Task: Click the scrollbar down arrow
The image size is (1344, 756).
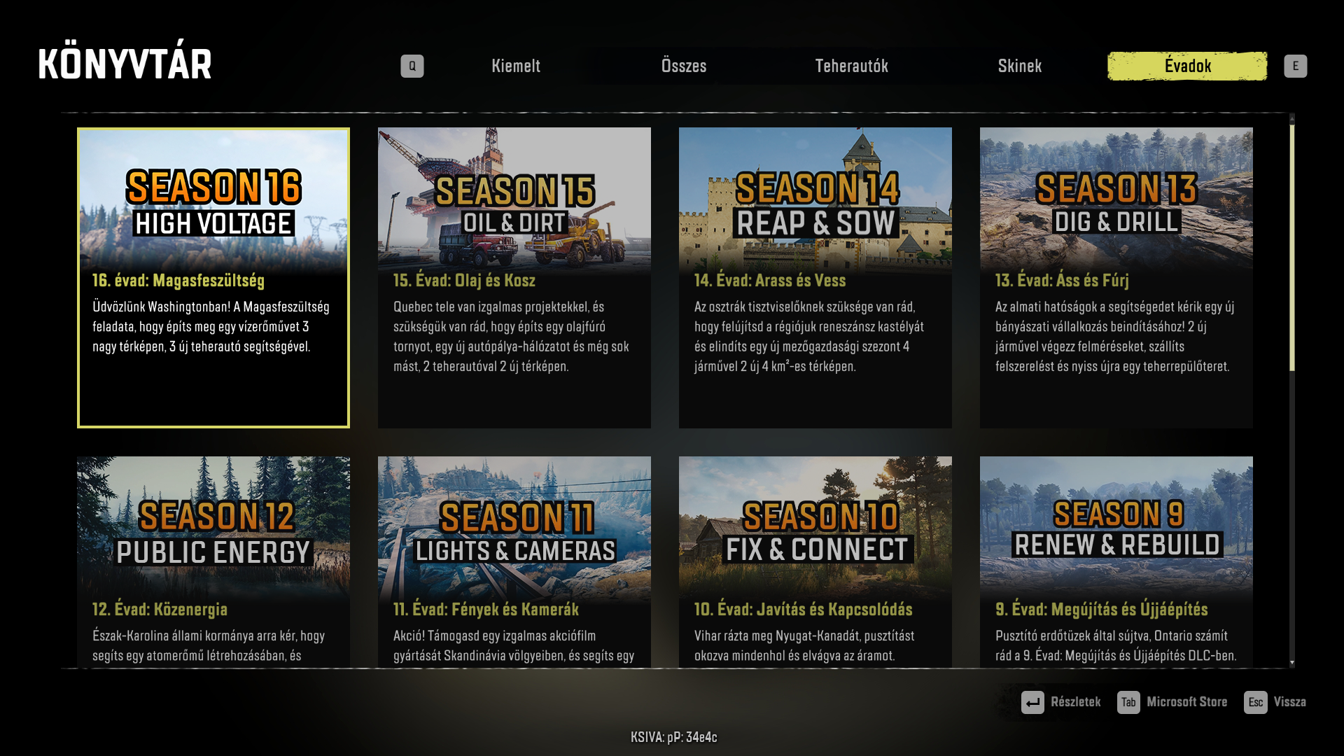Action: (1292, 662)
